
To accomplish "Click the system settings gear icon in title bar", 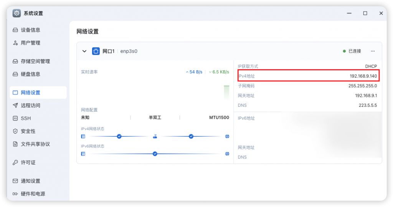I will click(17, 13).
